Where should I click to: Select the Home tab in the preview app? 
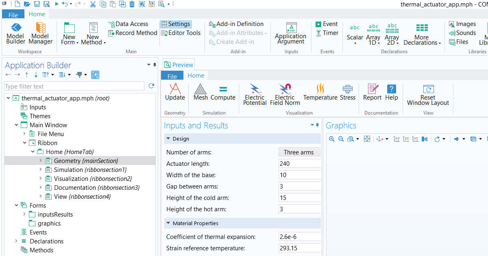[196, 75]
